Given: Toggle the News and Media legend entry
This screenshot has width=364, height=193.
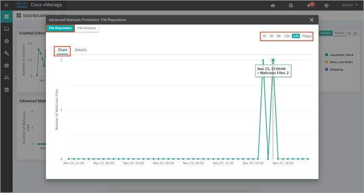Looking at the screenshot, I should [x=339, y=62].
